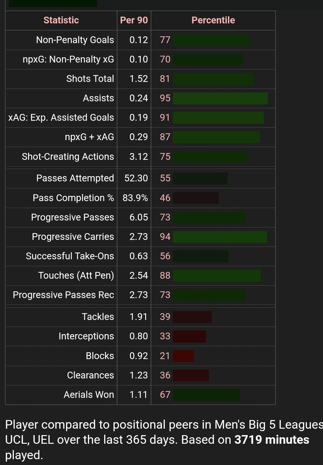Select the Pass Completion % label
Image resolution: width=323 pixels, height=465 pixels.
pyautogui.click(x=73, y=198)
